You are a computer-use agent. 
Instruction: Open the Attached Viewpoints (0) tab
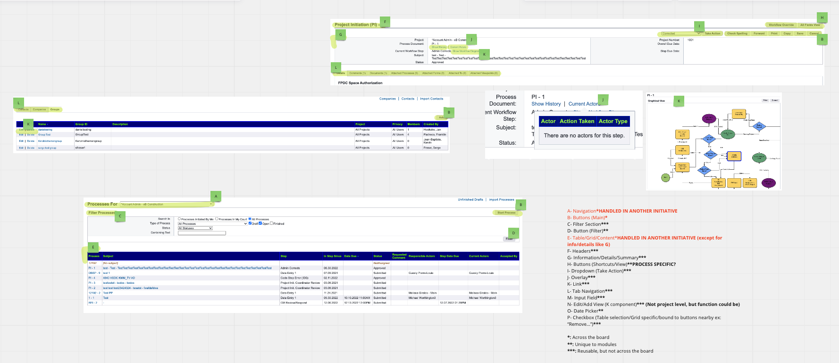(484, 73)
